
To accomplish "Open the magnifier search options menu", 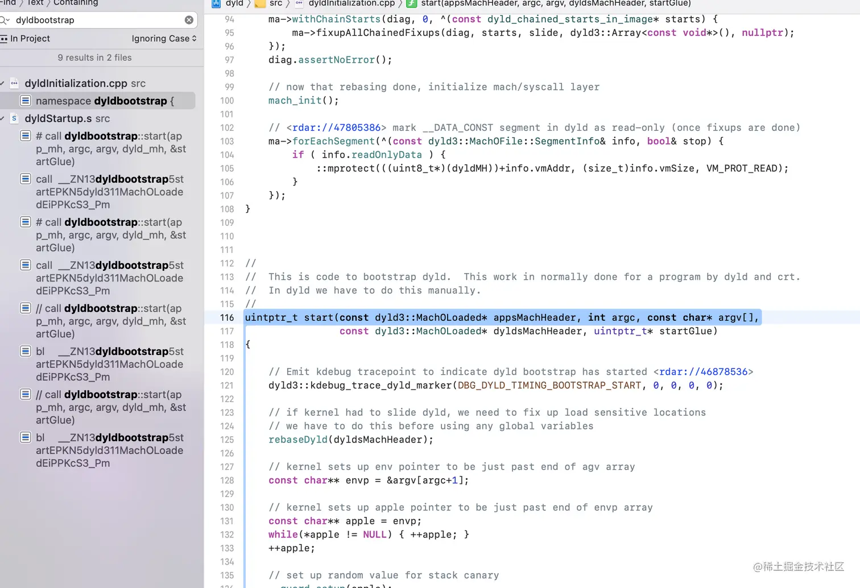I will point(5,20).
